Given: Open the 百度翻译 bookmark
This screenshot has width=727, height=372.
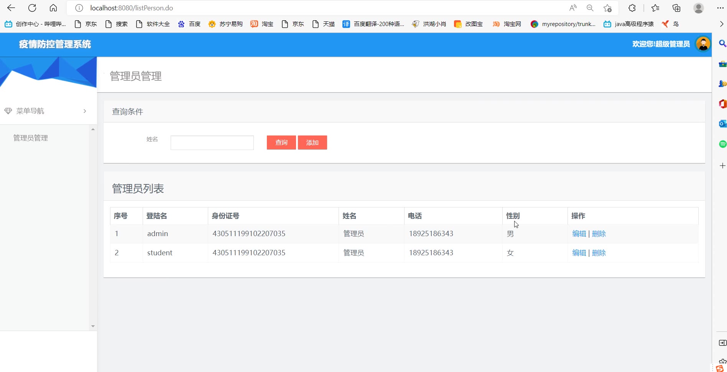Looking at the screenshot, I should (373, 24).
